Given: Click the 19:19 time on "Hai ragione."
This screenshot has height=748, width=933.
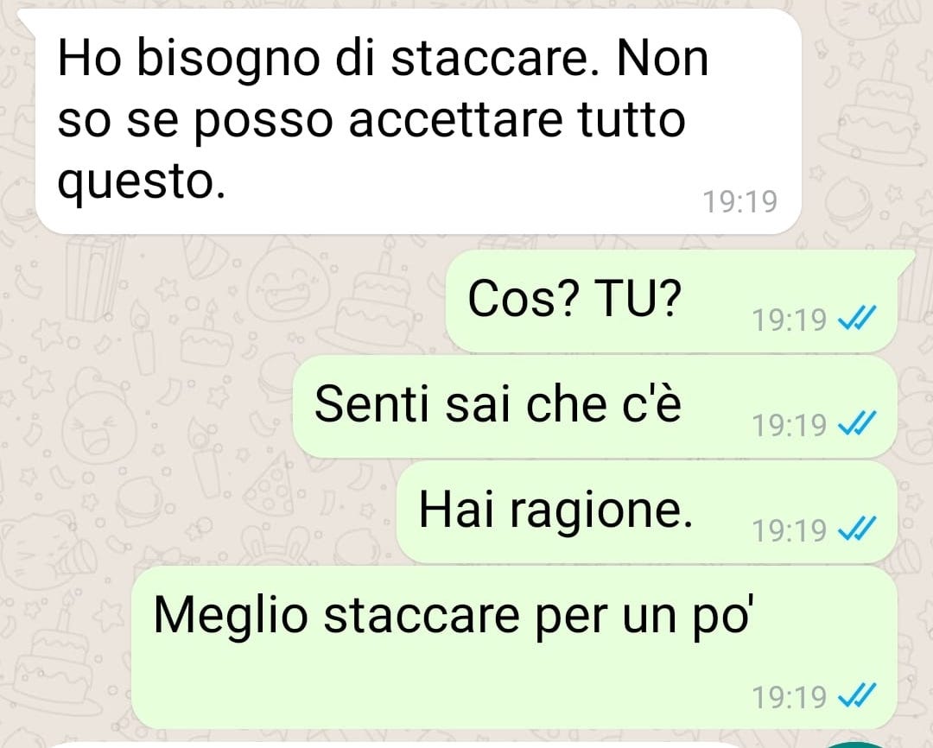Looking at the screenshot, I should 789,529.
